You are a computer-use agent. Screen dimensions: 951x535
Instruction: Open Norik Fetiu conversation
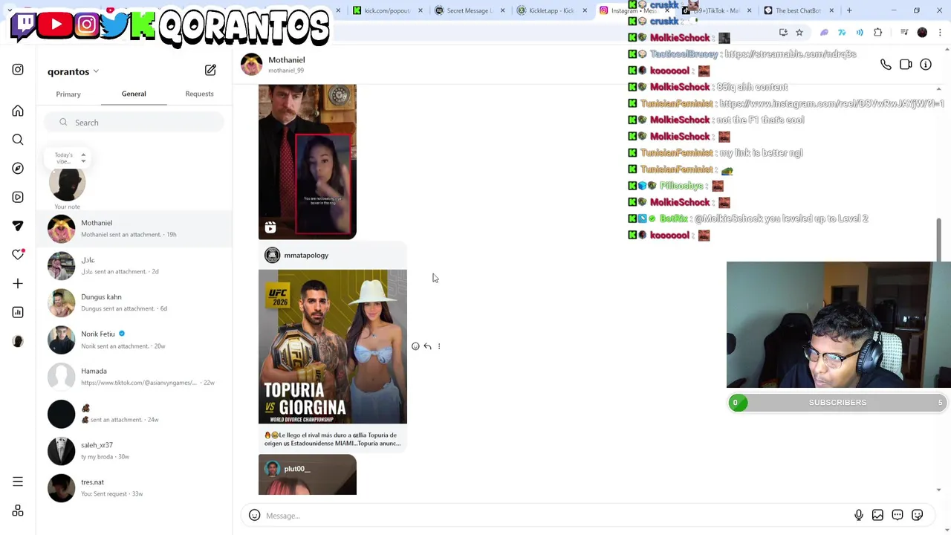point(134,340)
